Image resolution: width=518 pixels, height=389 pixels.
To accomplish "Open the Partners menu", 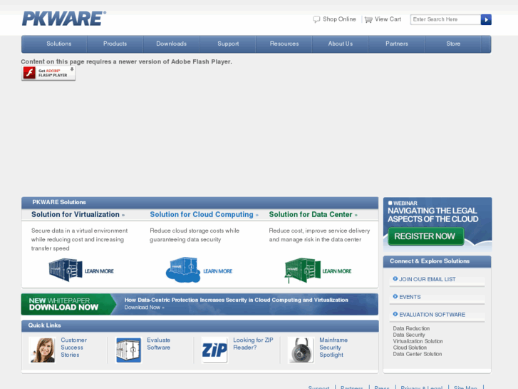I will tap(397, 44).
